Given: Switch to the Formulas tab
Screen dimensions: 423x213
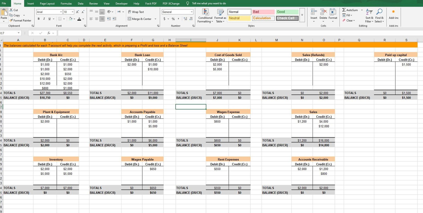Looking at the screenshot, I should click(66, 3).
